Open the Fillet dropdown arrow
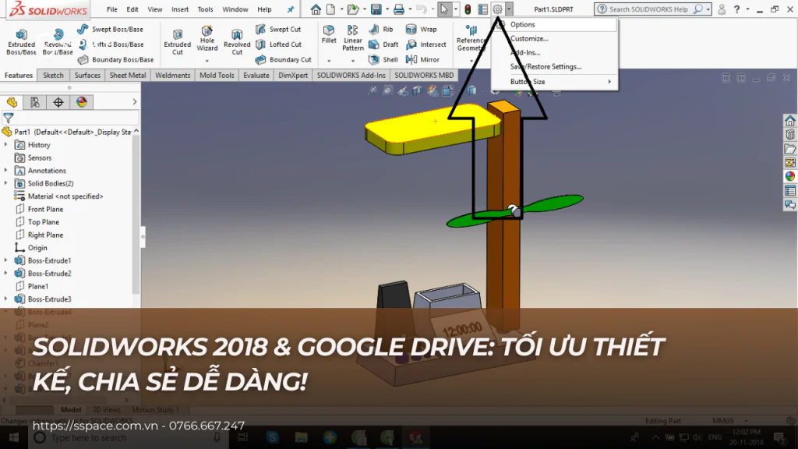The image size is (798, 449). tap(329, 61)
